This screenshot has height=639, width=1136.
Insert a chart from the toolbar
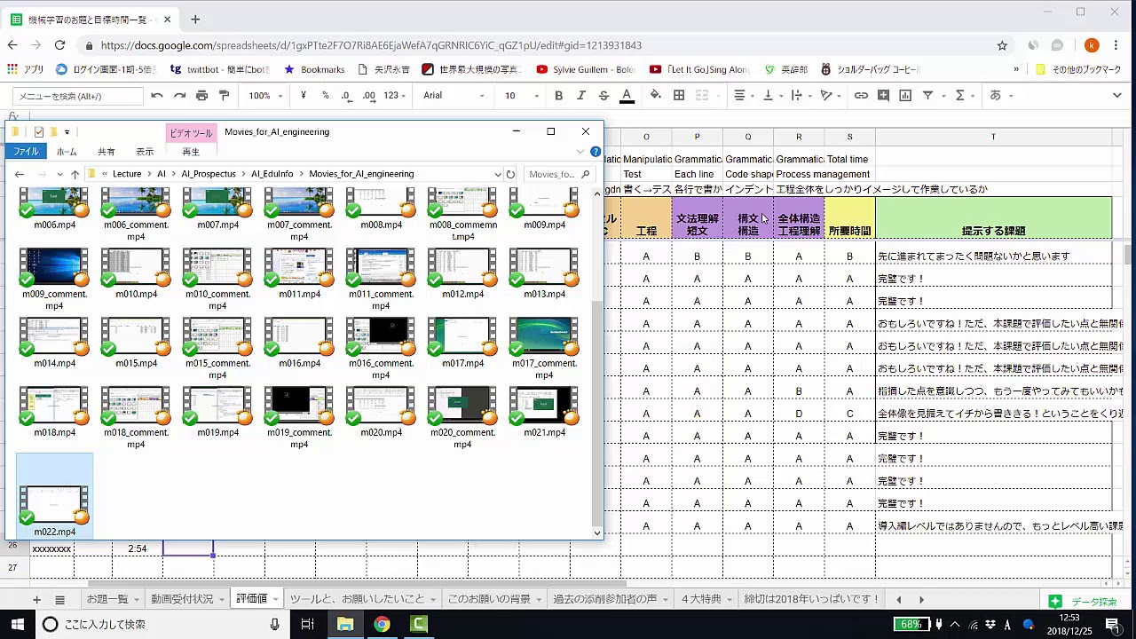click(905, 96)
